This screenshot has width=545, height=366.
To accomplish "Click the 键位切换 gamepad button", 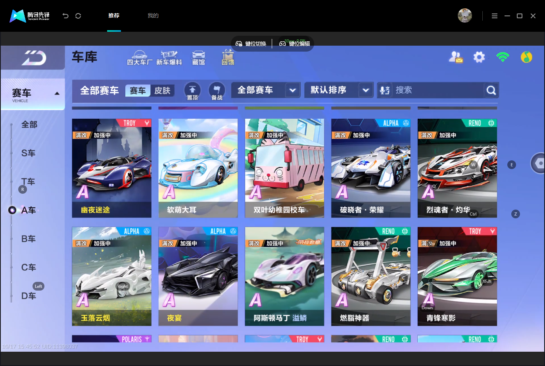I will (x=251, y=44).
